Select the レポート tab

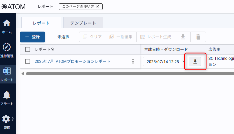pyautogui.click(x=41, y=23)
